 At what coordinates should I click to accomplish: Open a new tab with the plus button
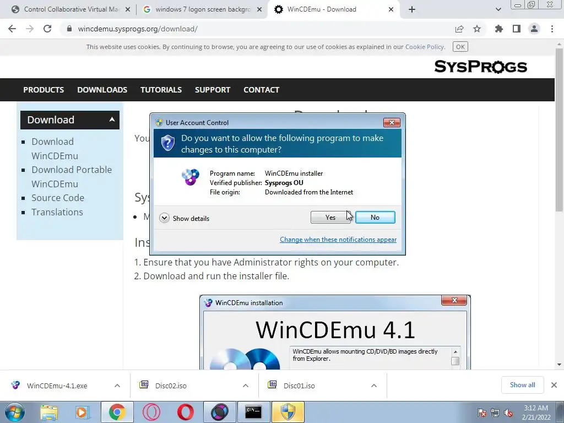coord(412,9)
